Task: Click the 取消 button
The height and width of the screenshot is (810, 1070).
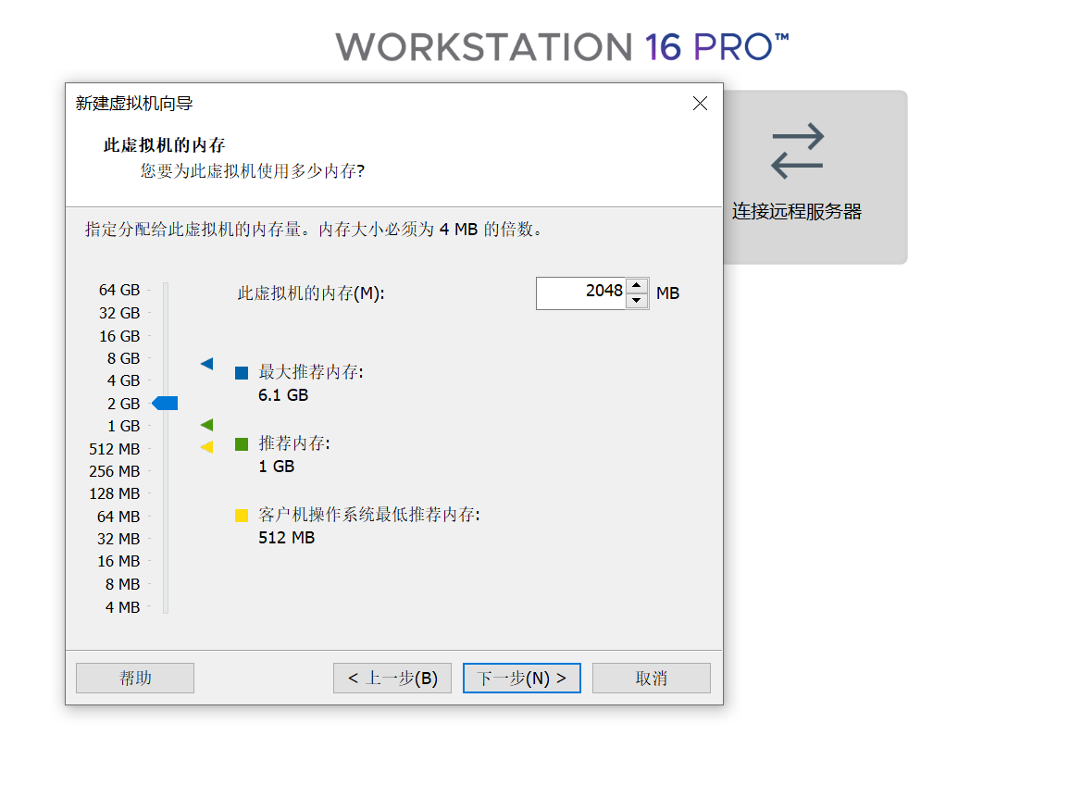Action: pos(652,678)
